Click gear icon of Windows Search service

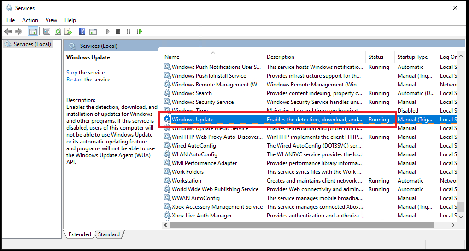tap(167, 93)
